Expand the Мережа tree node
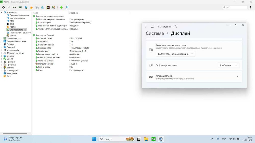255x143 pixels. [x=2, y=56]
